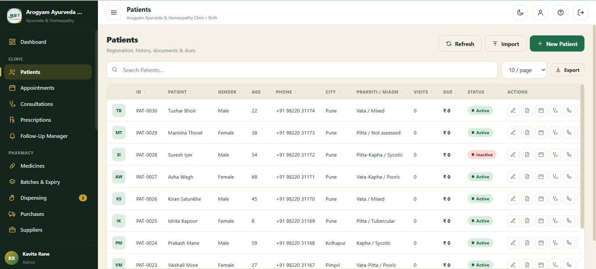The height and width of the screenshot is (269, 596).
Task: Start consultation stethoscope icon for Suresh Iyer
Action: pyautogui.click(x=555, y=155)
